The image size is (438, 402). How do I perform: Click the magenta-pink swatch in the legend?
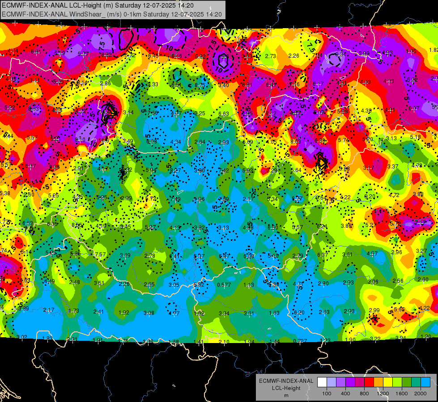[360, 382]
